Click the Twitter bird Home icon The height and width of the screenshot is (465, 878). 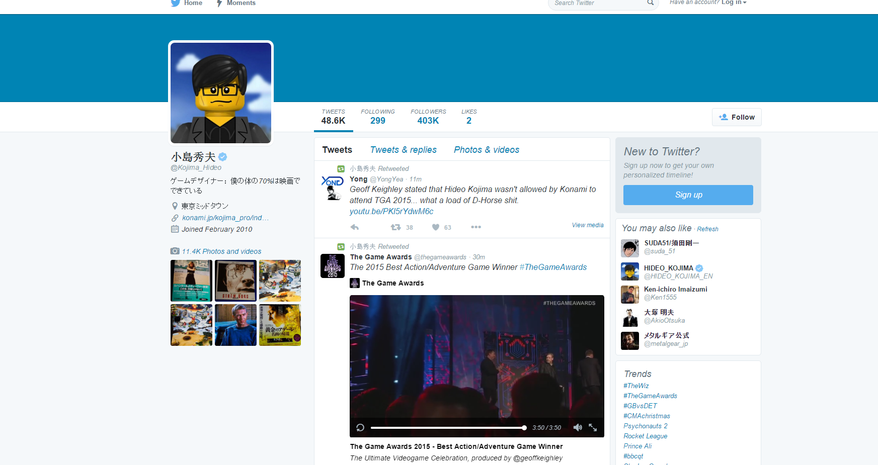(176, 3)
